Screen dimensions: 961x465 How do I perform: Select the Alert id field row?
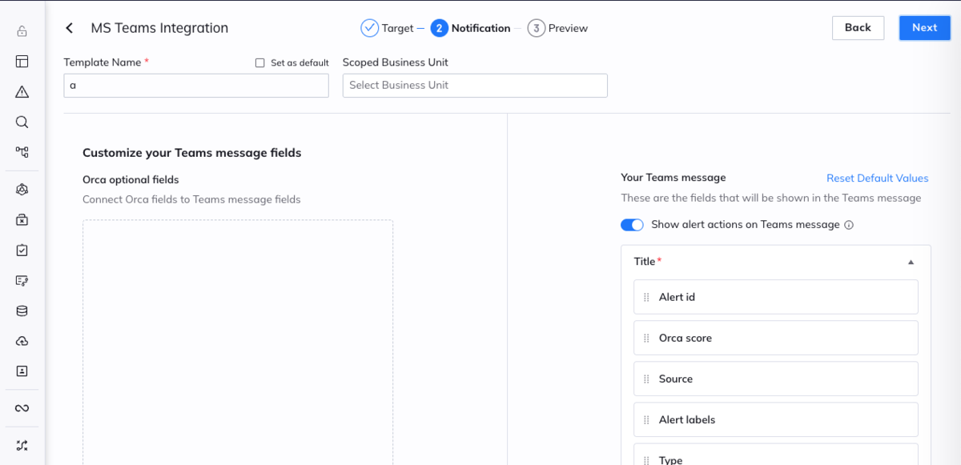pos(776,297)
